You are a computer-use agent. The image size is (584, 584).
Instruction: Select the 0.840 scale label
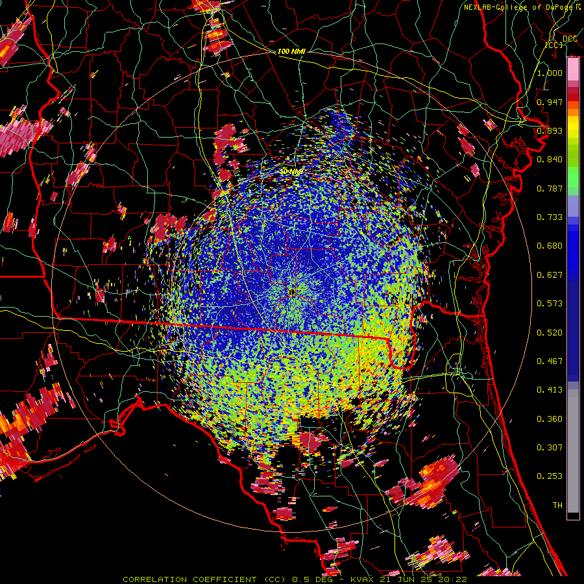[x=550, y=160]
